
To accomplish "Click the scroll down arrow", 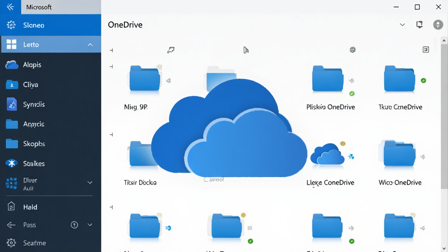I will click(444, 248).
